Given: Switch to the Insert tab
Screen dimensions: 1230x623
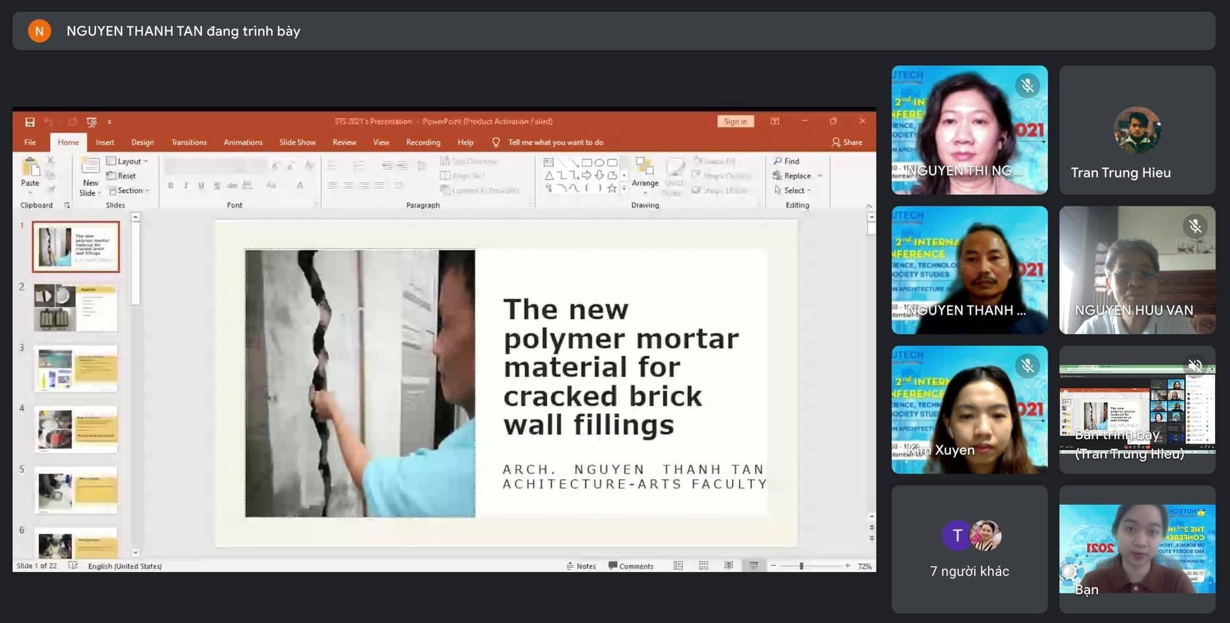Looking at the screenshot, I should (105, 142).
